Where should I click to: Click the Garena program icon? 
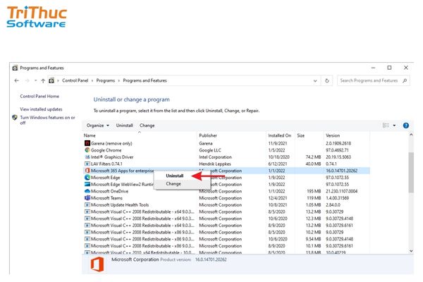[x=87, y=143]
